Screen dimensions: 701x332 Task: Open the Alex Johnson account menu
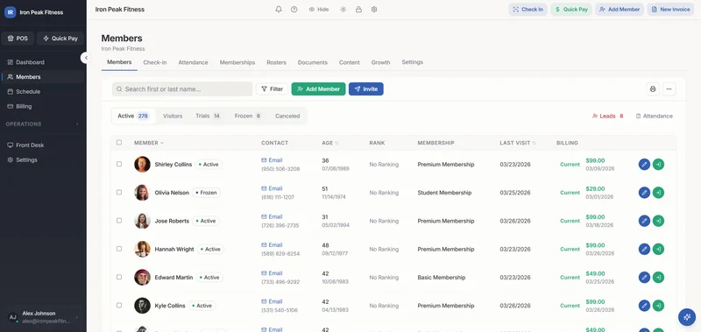(43, 317)
